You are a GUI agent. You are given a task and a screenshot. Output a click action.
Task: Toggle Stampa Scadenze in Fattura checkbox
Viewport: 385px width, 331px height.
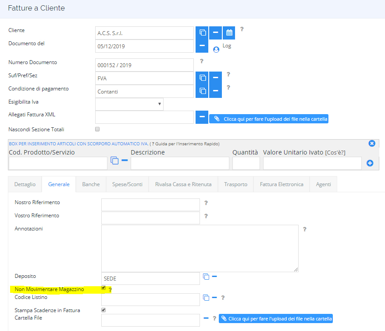[x=103, y=310]
